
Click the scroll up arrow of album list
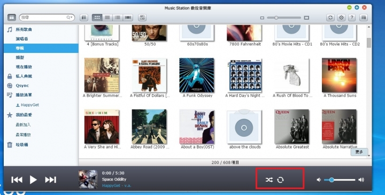pos(369,27)
